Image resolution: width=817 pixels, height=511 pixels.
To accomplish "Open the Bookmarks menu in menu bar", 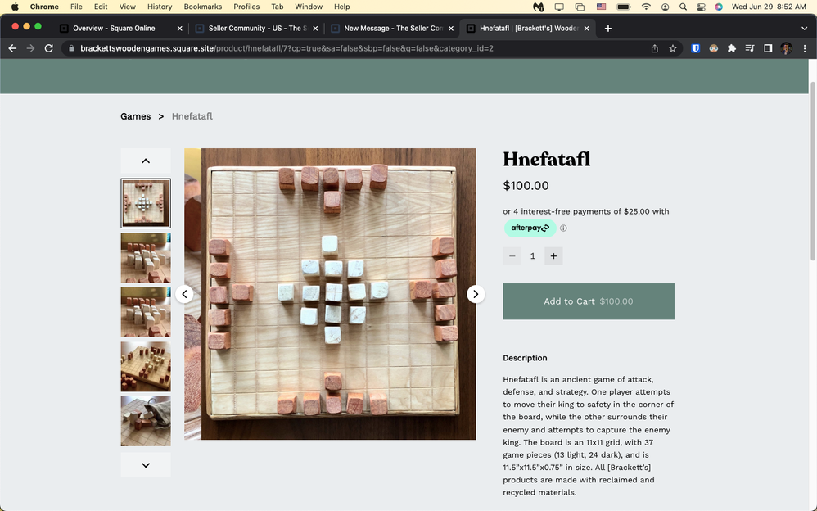I will [x=202, y=7].
